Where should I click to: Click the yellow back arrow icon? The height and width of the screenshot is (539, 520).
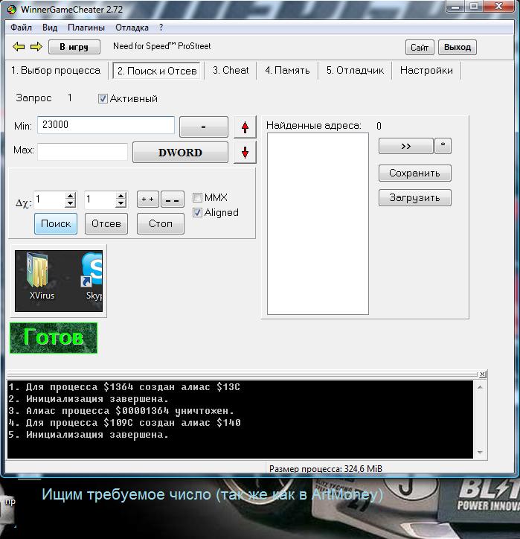(x=19, y=47)
